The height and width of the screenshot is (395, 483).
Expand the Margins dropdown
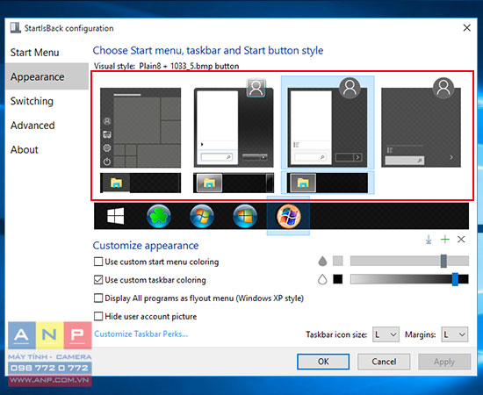[x=454, y=334]
